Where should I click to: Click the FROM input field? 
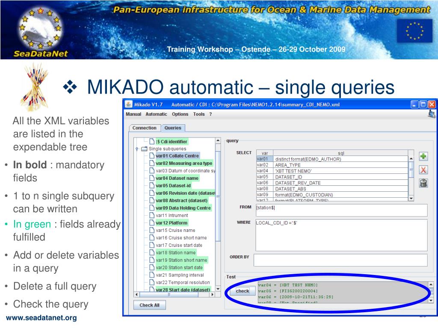(x=341, y=210)
